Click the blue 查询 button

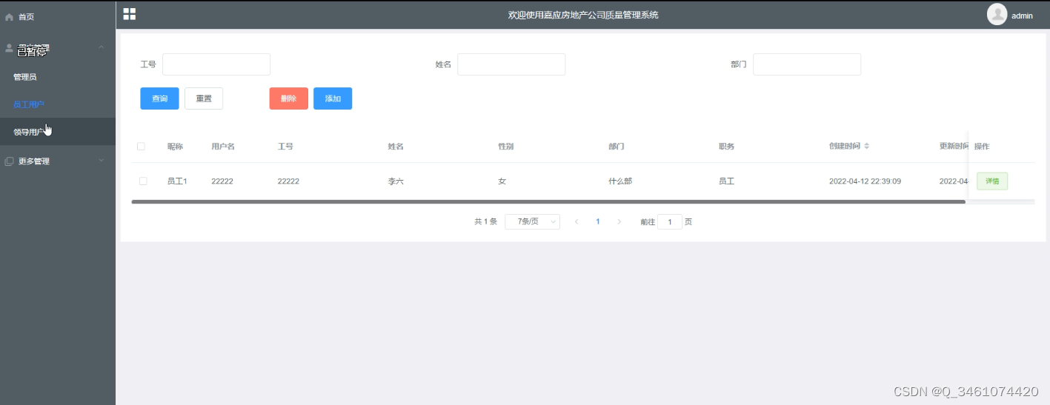(159, 98)
